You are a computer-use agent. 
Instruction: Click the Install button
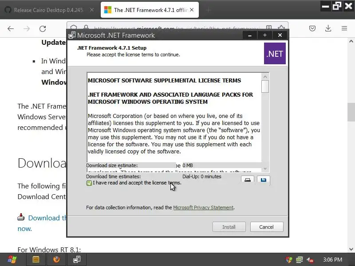click(x=229, y=227)
